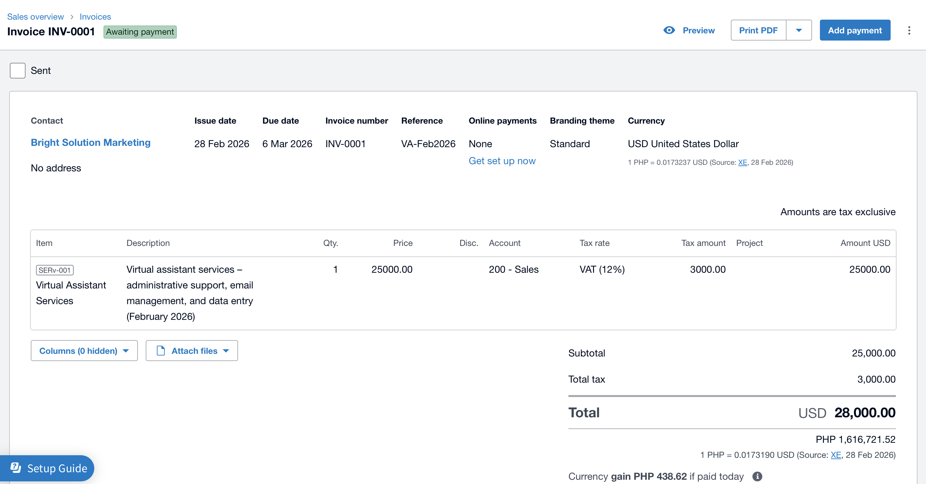Click the Awaiting payment status badge

(x=140, y=32)
